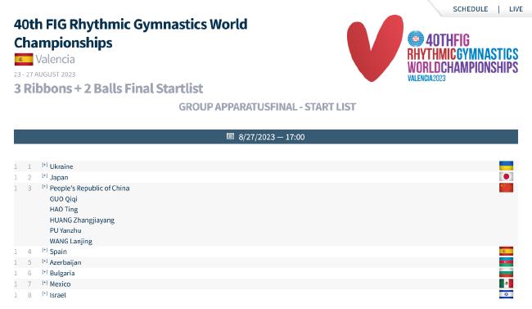This screenshot has height=309, width=532.
Task: Click the Israel flag icon
Action: [506, 294]
